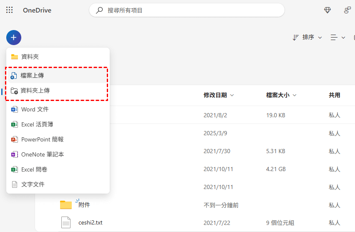This screenshot has height=232, width=355.
Task: Click the 2025/3/9 date cell
Action: (215, 133)
